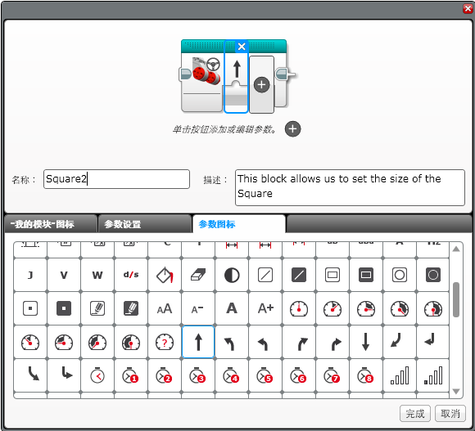Remove the selected parameter with X
The width and height of the screenshot is (475, 431).
click(x=242, y=47)
